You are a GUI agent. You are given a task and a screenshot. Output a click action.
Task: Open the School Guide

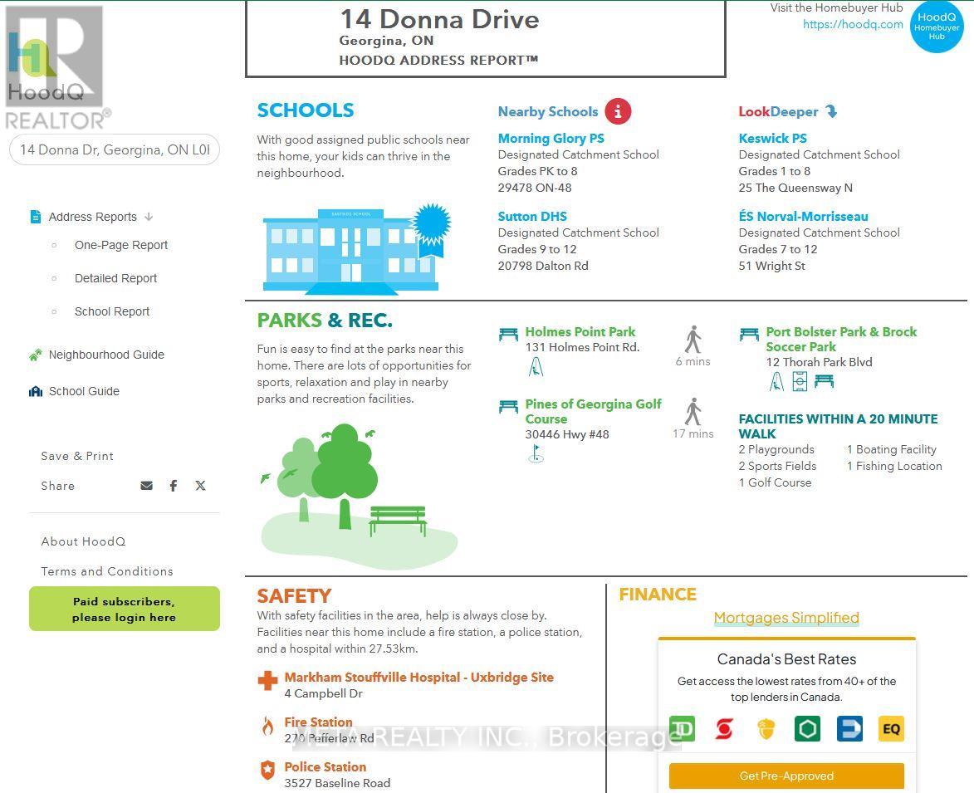[84, 391]
